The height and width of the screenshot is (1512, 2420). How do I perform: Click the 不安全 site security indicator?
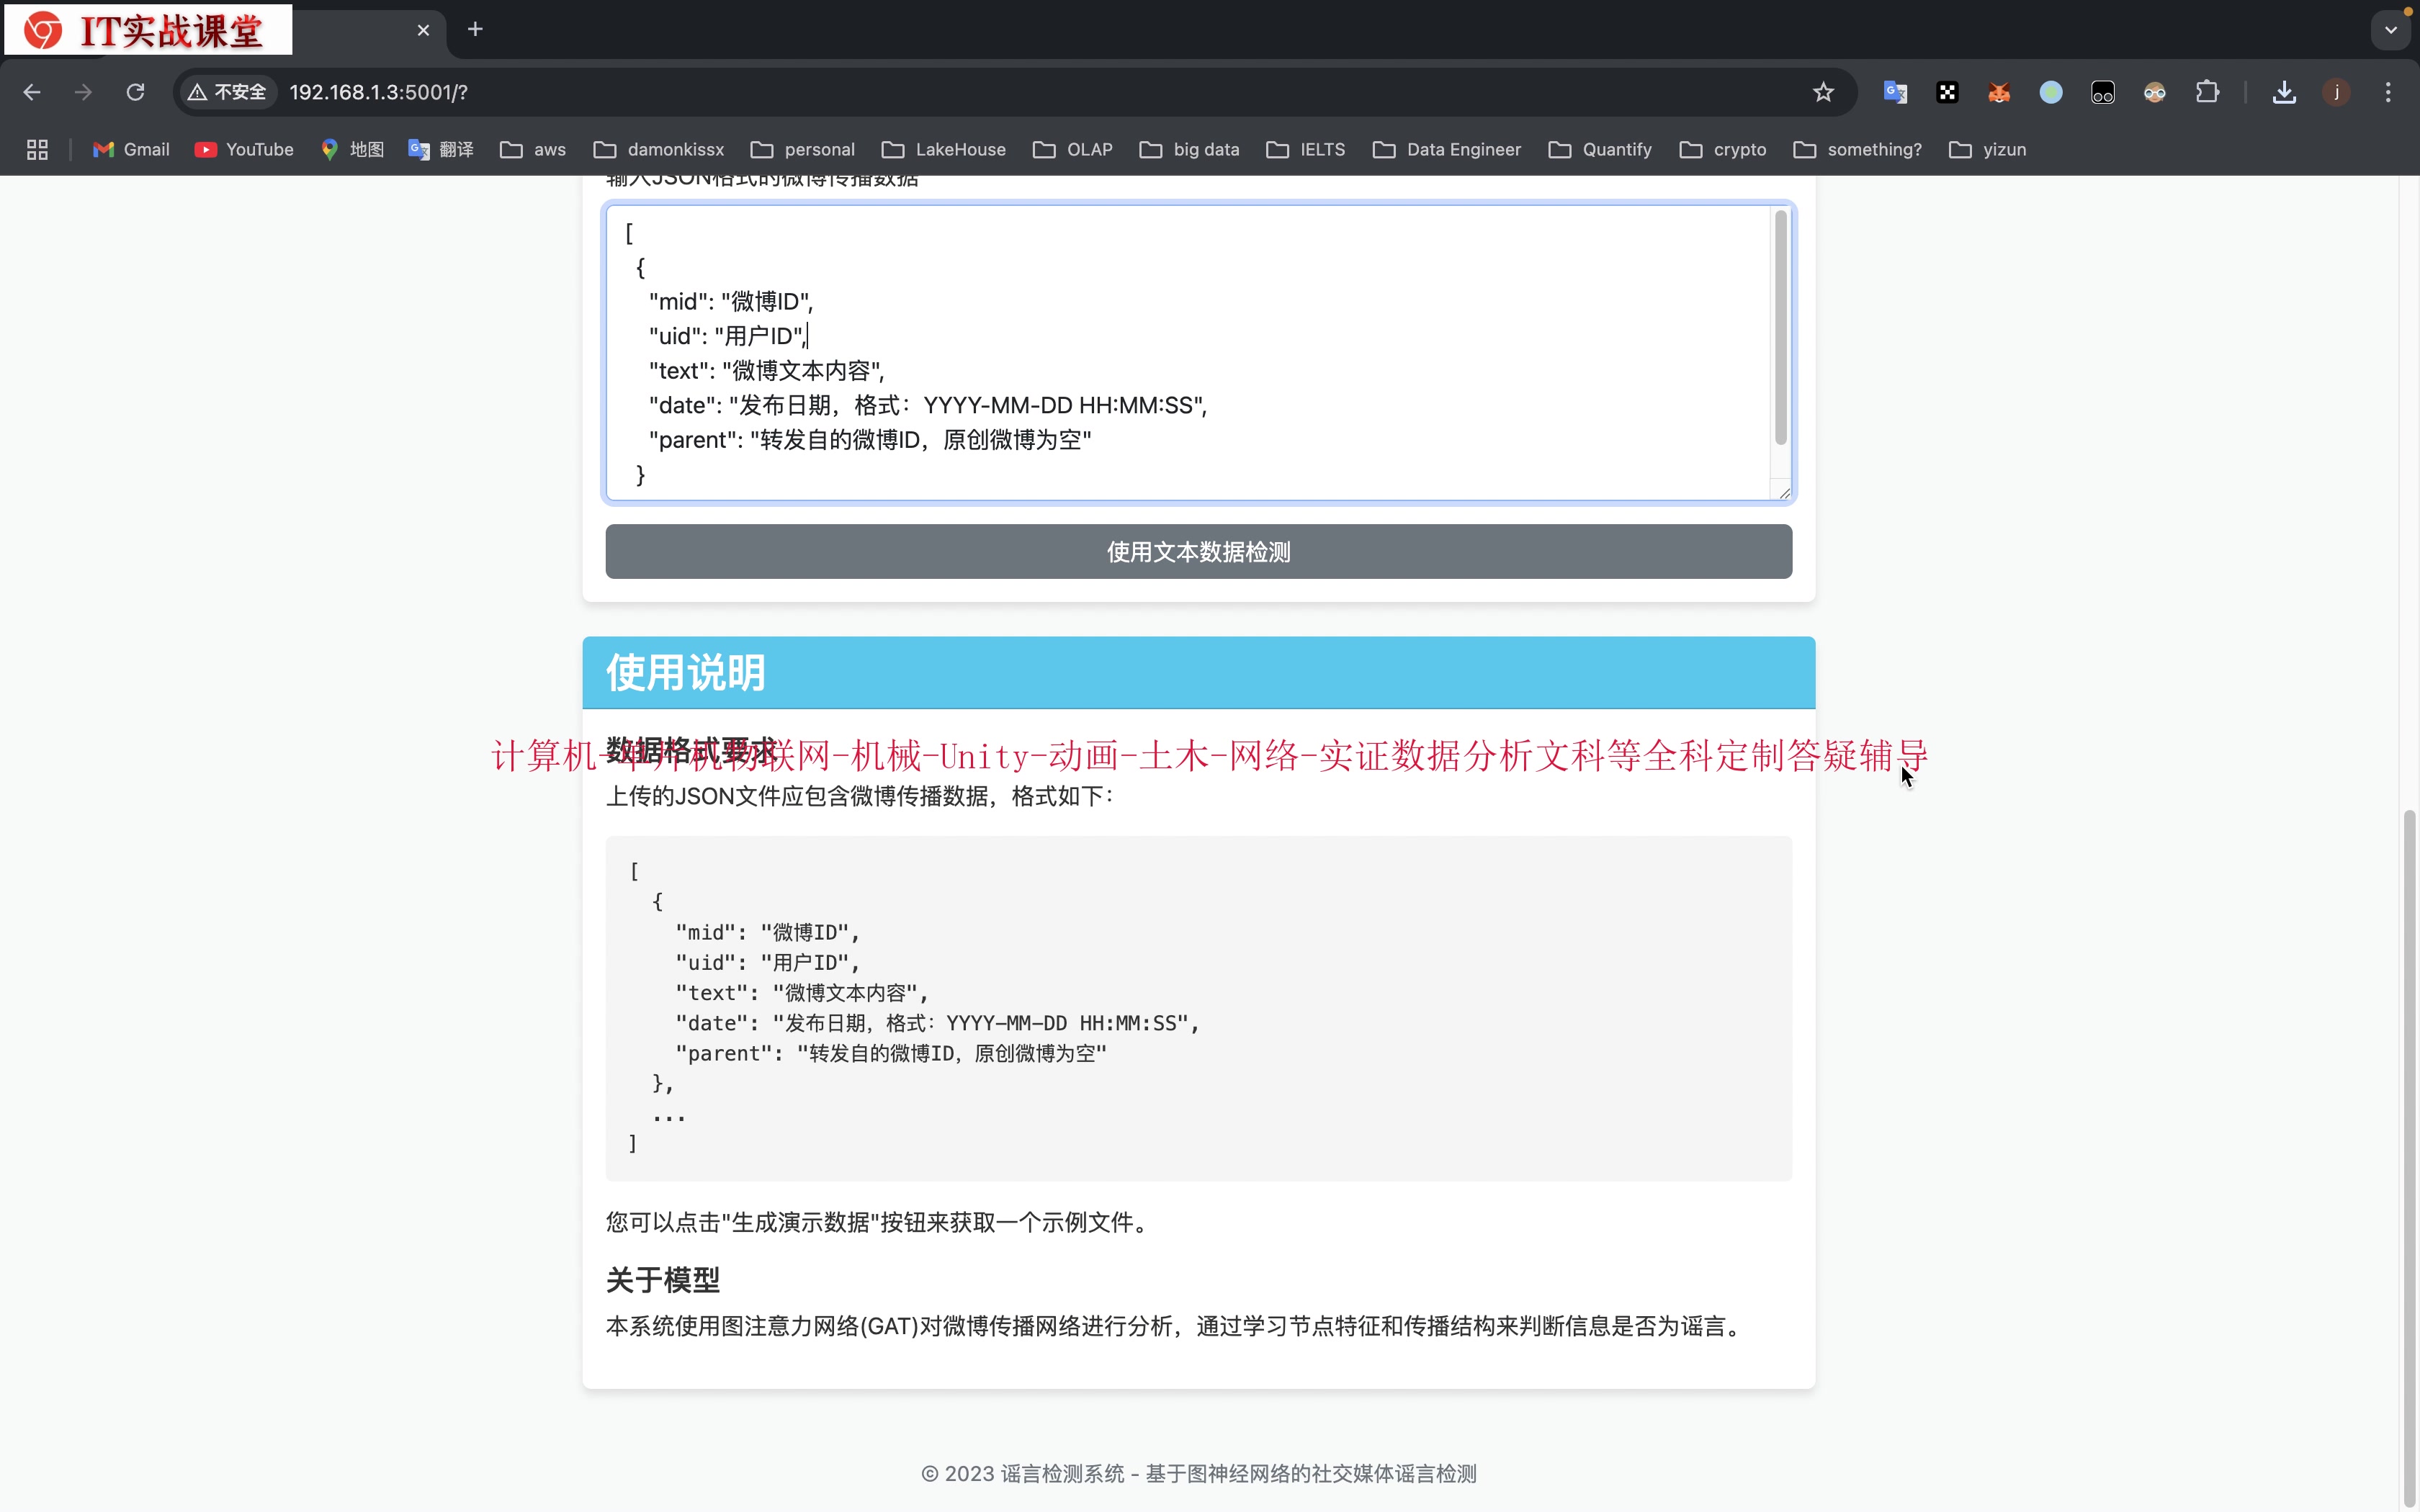[228, 92]
